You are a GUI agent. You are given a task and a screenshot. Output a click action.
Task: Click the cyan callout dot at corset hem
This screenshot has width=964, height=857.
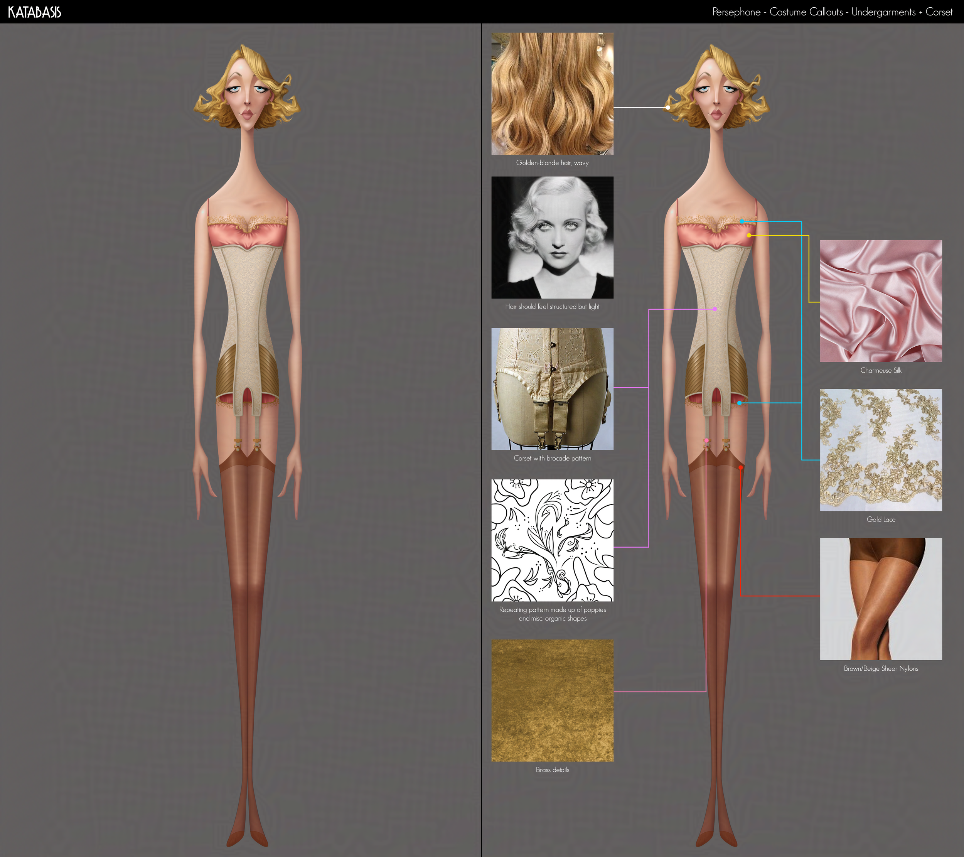tap(740, 403)
